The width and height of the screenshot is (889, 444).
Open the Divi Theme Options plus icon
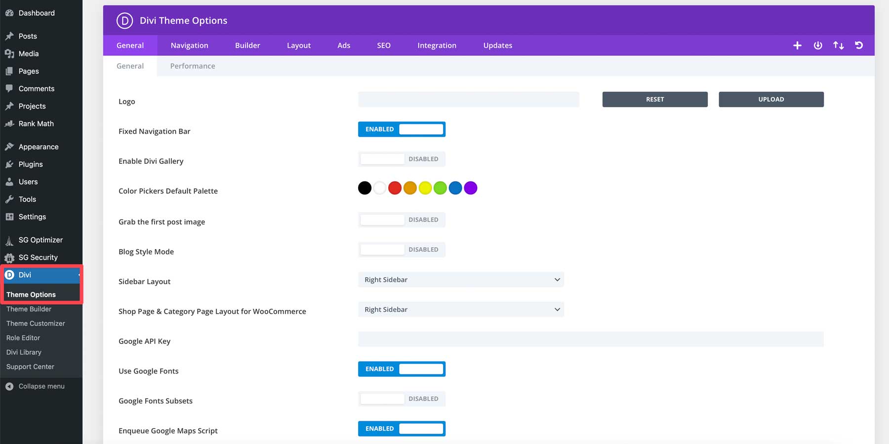pyautogui.click(x=797, y=45)
